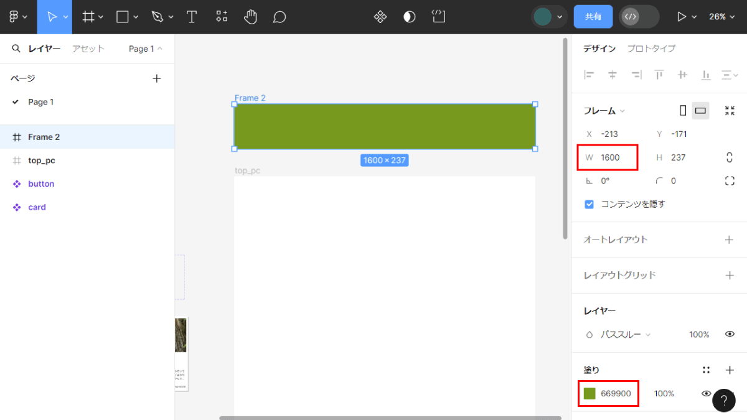Select the Hand tool
Viewport: 747px width, 420px height.
250,17
